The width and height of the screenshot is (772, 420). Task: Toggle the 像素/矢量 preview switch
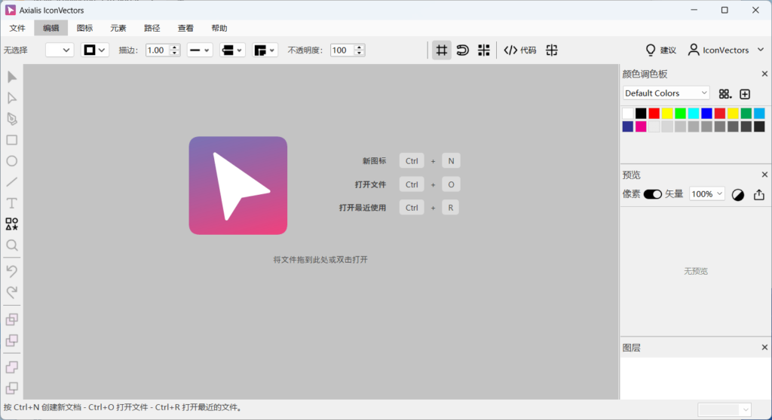click(x=653, y=194)
